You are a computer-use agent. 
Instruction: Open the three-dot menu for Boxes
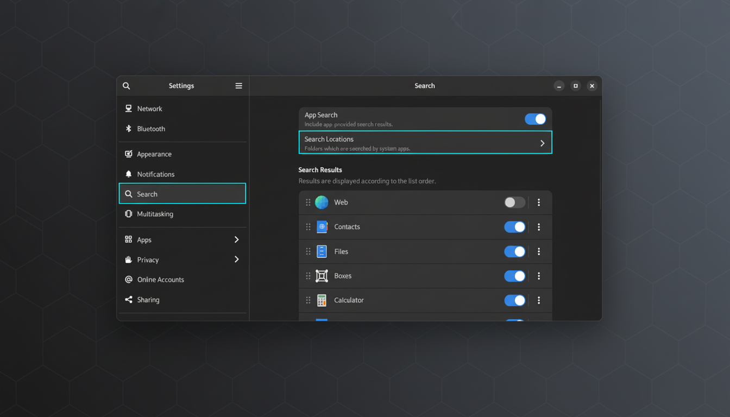(539, 276)
